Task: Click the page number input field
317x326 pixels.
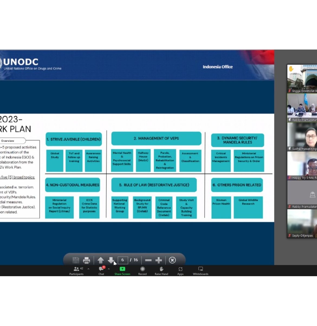Action: [x=123, y=260]
